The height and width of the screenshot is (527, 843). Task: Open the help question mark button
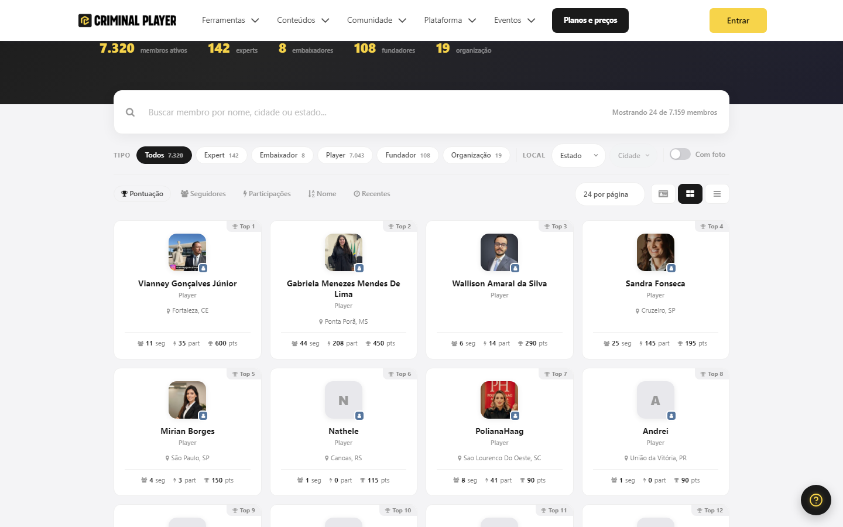pos(816,500)
